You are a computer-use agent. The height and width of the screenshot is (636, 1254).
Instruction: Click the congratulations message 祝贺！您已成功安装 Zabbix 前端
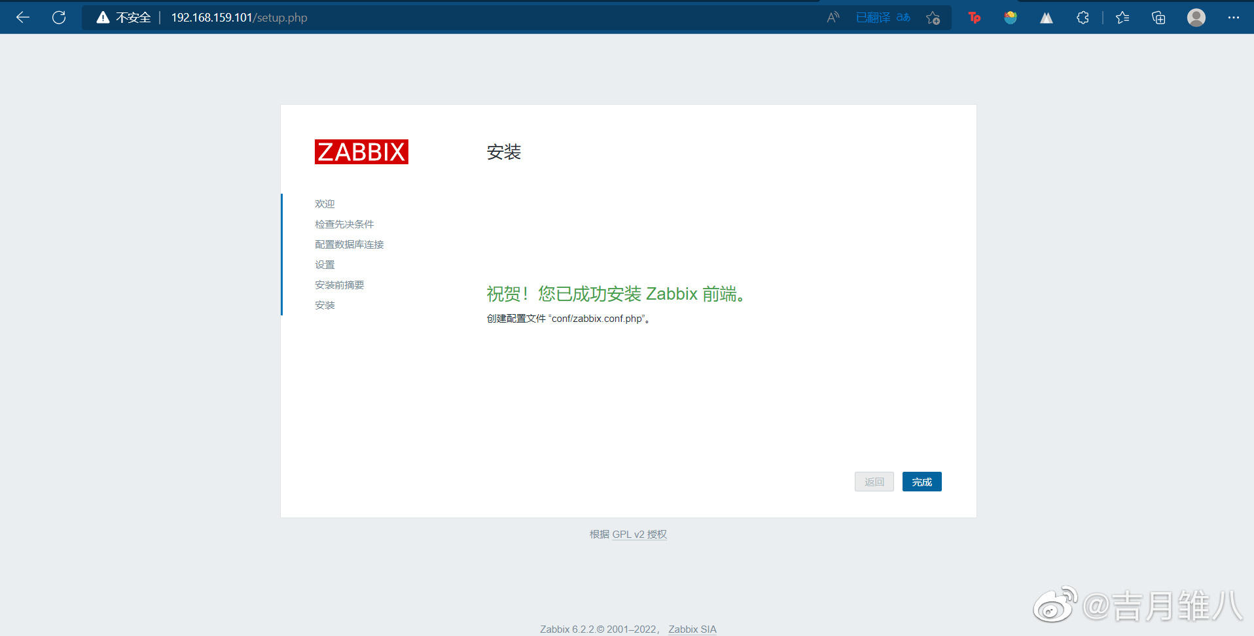click(616, 294)
